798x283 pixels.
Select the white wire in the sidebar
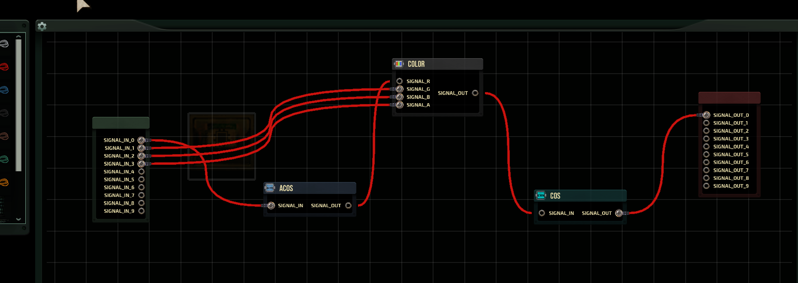coord(4,44)
